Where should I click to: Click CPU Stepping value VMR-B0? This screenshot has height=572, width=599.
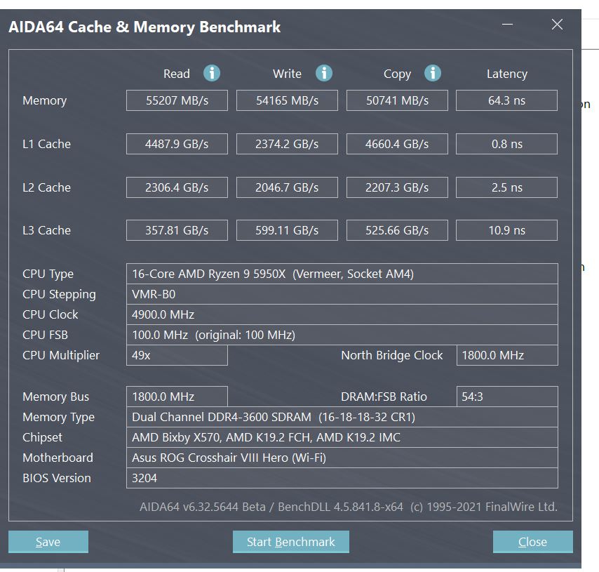click(x=342, y=294)
